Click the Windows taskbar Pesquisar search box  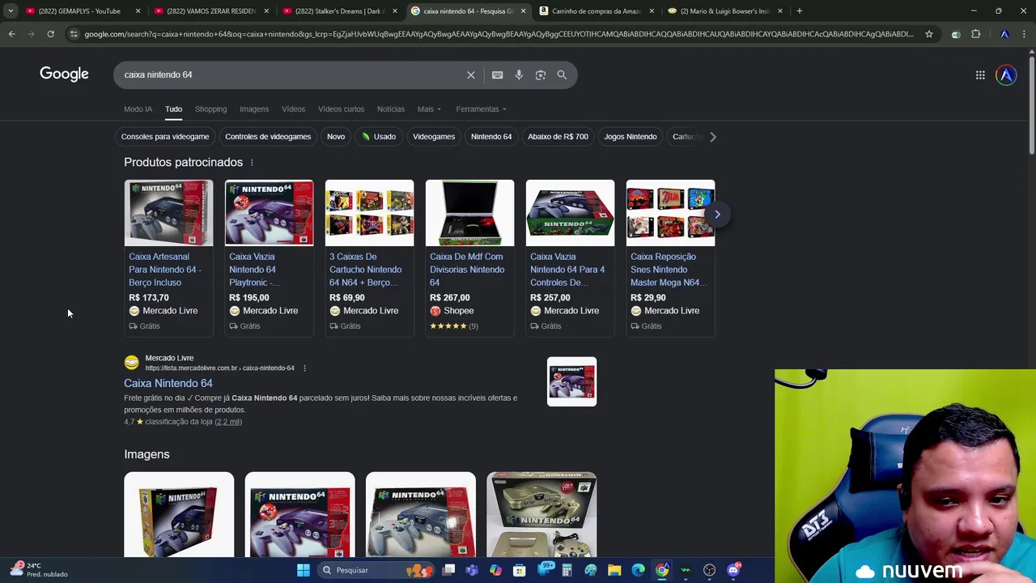(x=375, y=570)
